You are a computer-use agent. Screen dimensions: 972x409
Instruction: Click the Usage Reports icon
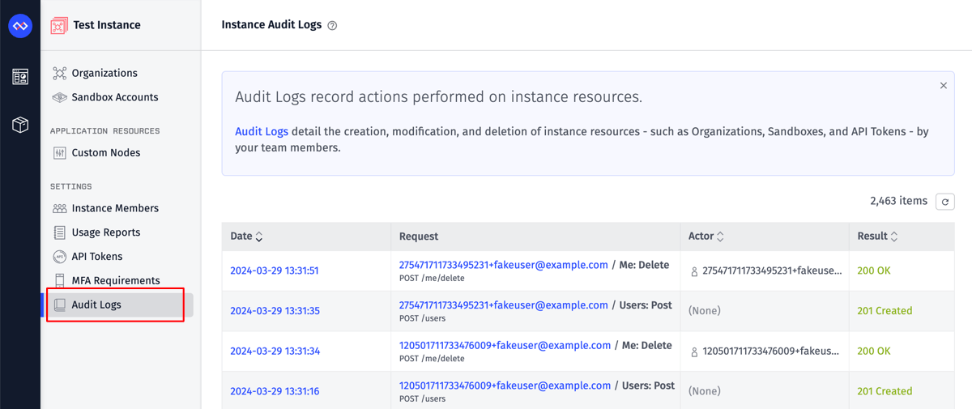click(x=59, y=232)
